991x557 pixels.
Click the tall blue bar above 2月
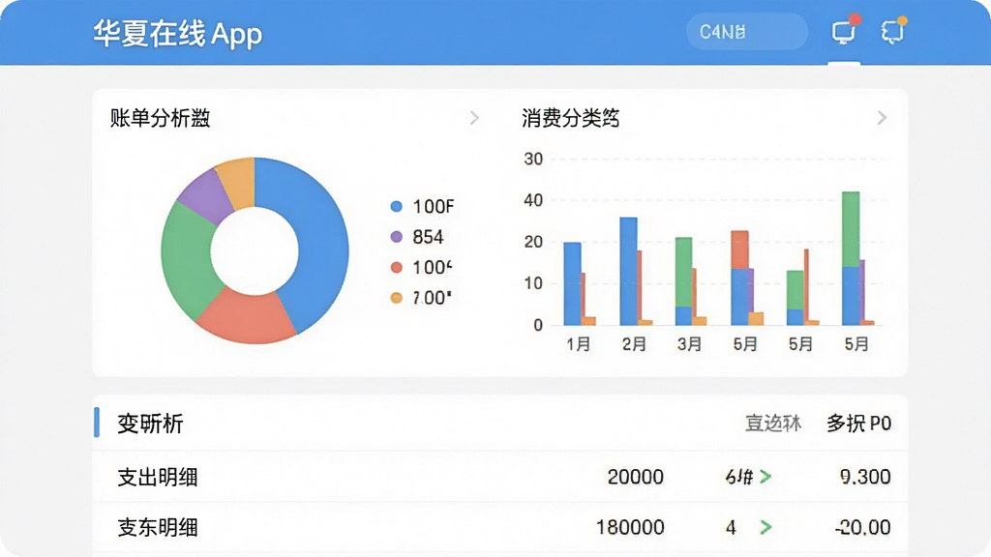point(628,272)
